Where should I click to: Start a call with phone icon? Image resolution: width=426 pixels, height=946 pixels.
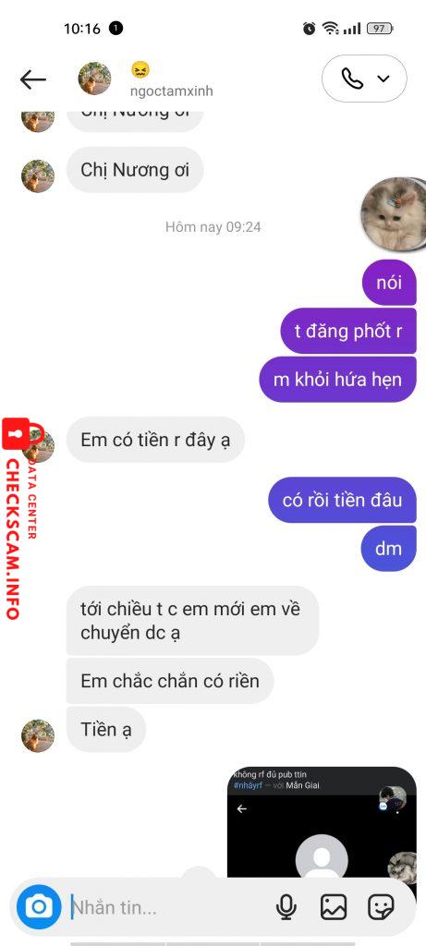pyautogui.click(x=352, y=79)
